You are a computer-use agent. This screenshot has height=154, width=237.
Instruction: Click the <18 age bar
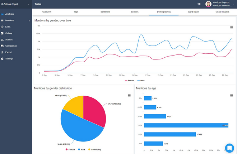pyautogui.click(x=153, y=144)
